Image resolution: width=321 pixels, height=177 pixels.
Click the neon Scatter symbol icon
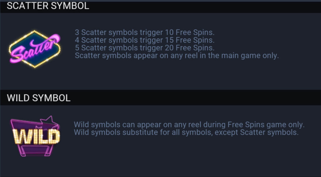35,49
